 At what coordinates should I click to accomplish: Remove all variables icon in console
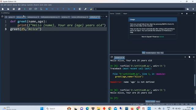pos(189,57)
